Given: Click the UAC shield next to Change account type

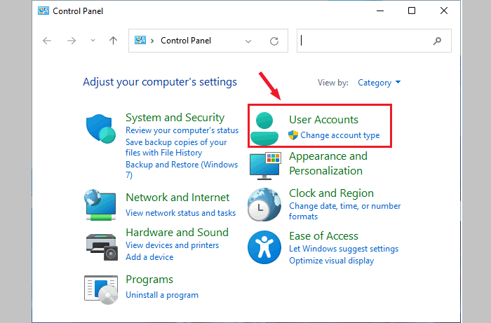Looking at the screenshot, I should (293, 135).
